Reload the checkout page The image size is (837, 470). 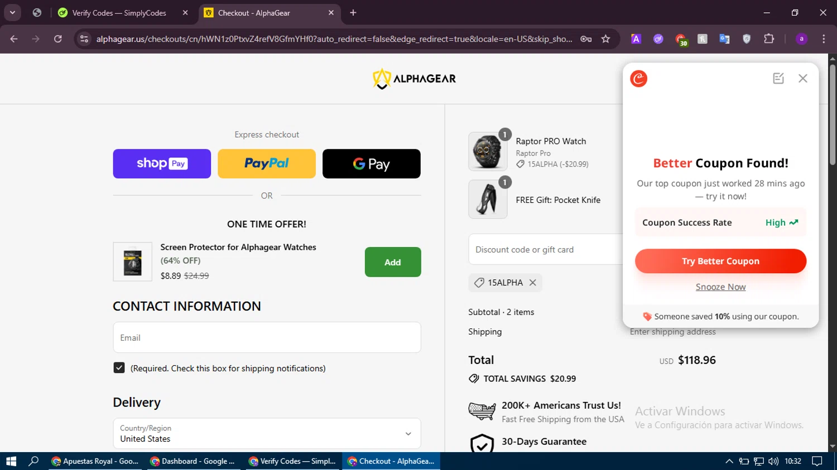click(58, 39)
